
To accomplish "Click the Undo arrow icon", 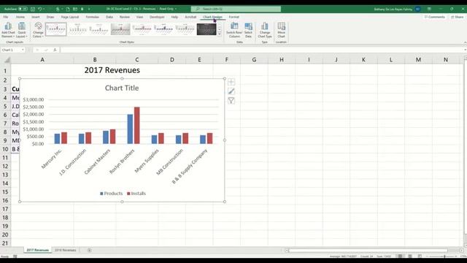I will [x=39, y=9].
